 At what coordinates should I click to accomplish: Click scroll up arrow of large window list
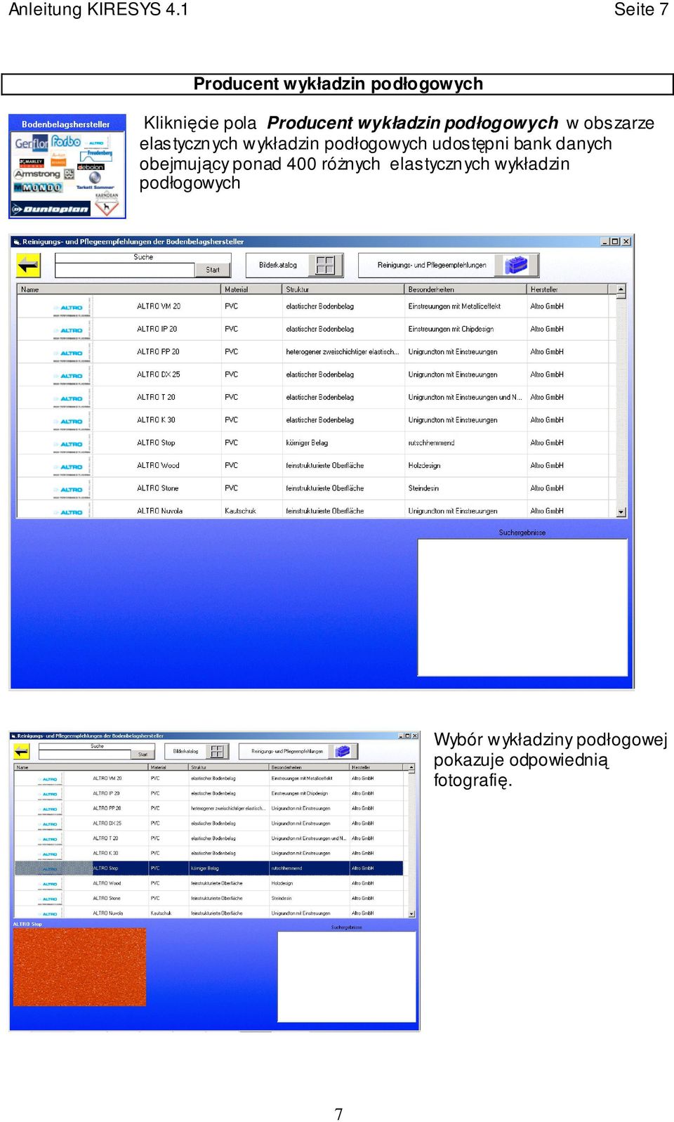[x=621, y=289]
